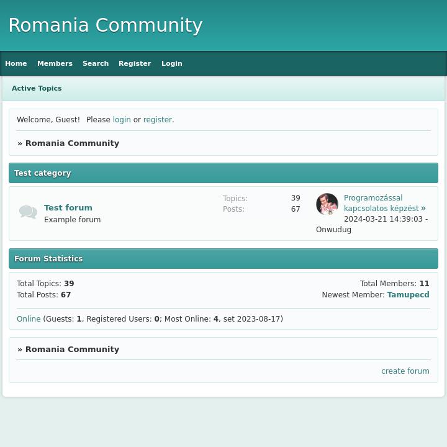This screenshot has width=447, height=447.
Task: Click the Test forum speech bubbles icon
Action: coord(28,212)
